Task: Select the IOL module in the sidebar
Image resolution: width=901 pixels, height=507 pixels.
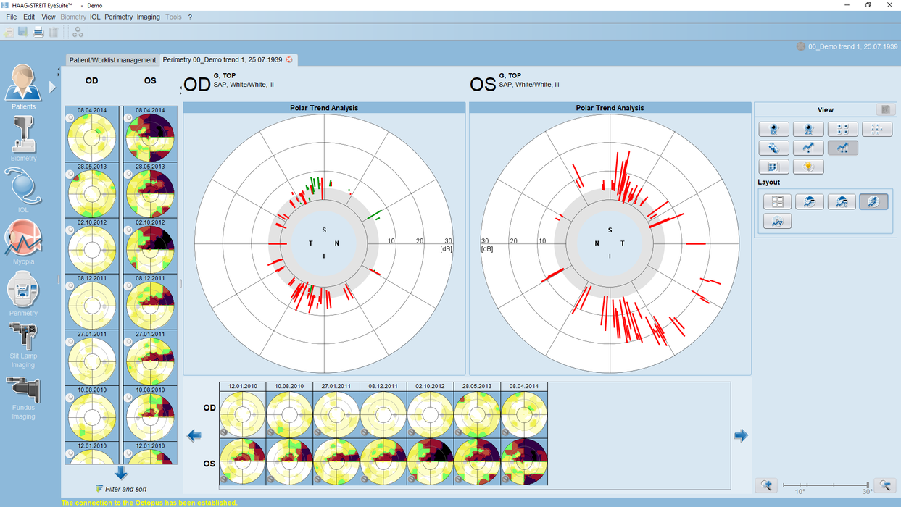Action: 22,187
